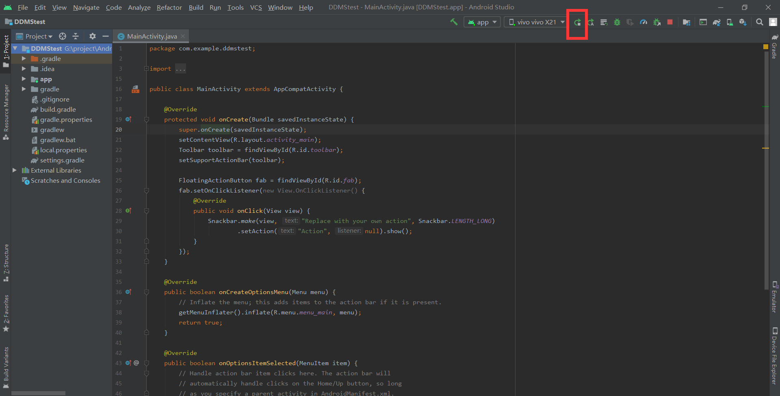780x396 pixels.
Task: Select the MainActivity.java editor tab
Action: point(152,36)
